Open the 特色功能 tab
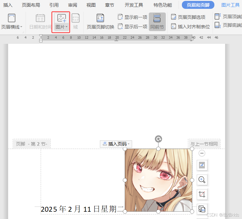 point(163,5)
